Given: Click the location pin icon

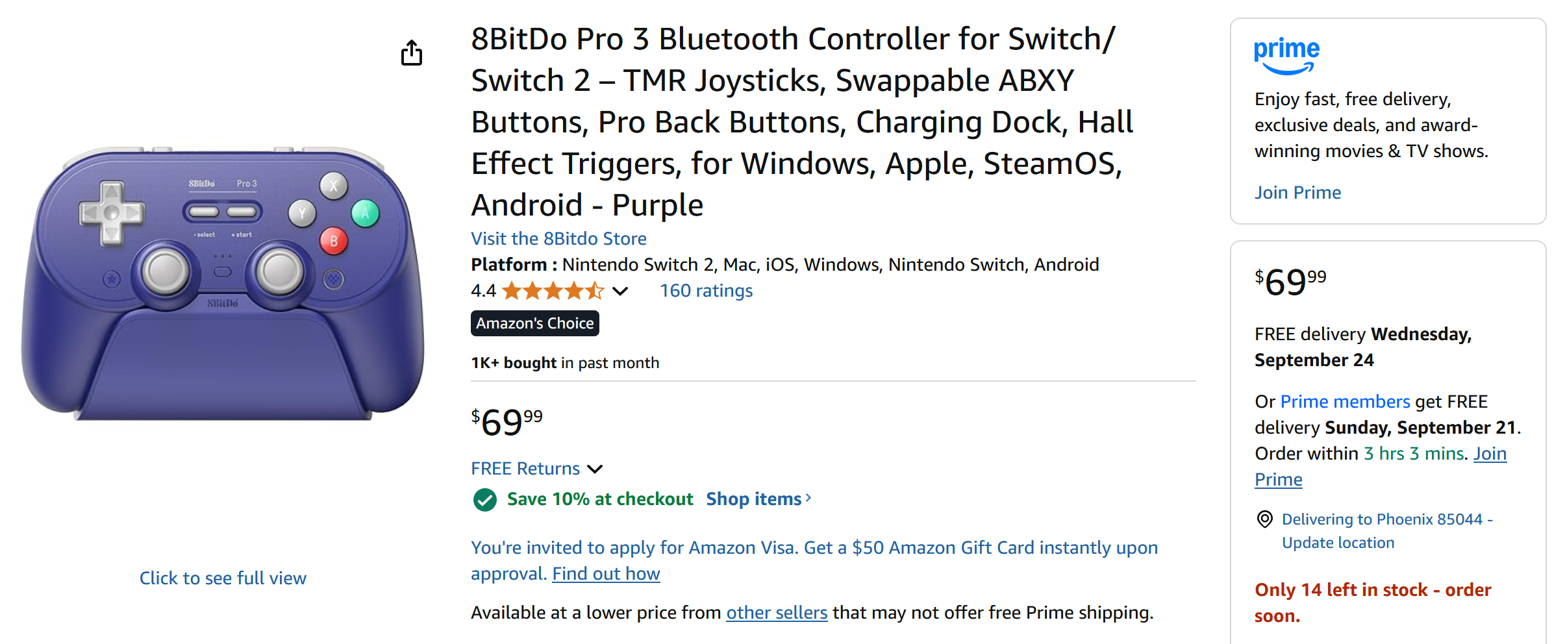Looking at the screenshot, I should pyautogui.click(x=1264, y=519).
